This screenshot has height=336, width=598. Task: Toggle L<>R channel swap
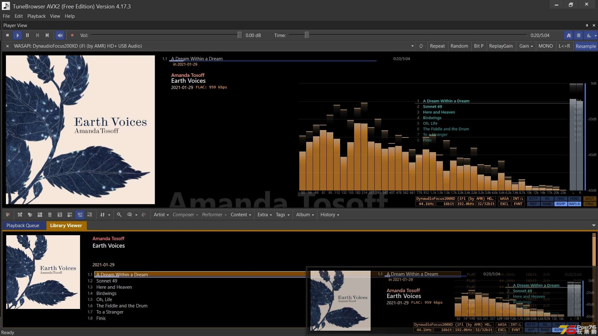[564, 46]
